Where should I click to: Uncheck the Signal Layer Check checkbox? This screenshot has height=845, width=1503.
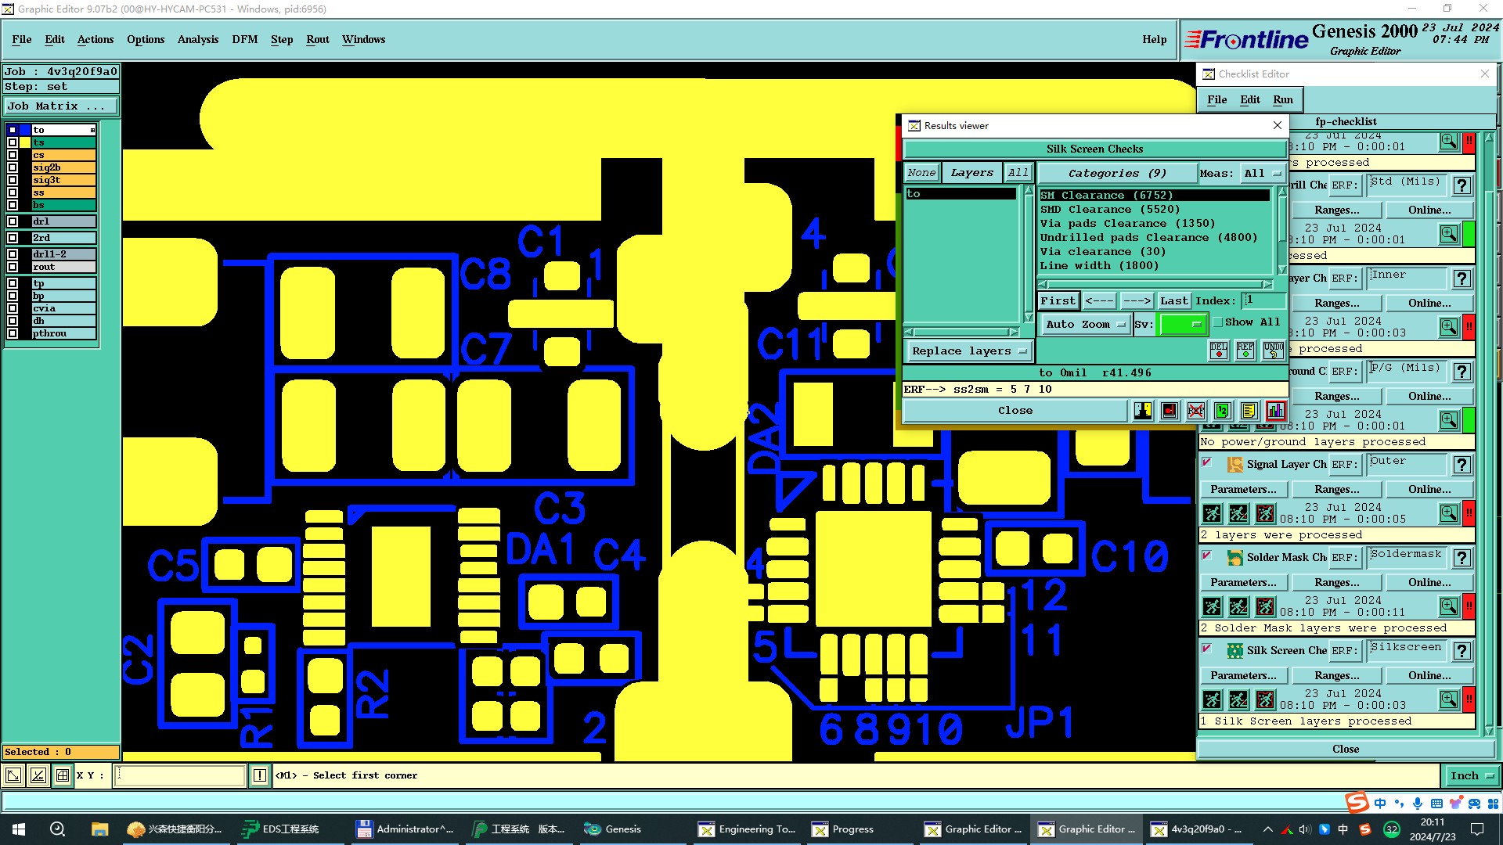coord(1207,462)
